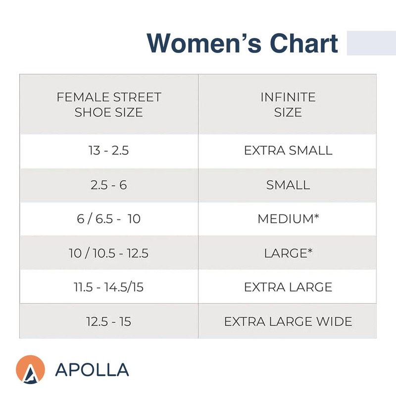396x396 pixels.
Task: Click the orange Apolla logo icon
Action: click(30, 369)
